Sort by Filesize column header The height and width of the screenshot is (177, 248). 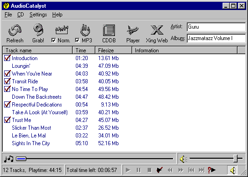[x=114, y=51]
